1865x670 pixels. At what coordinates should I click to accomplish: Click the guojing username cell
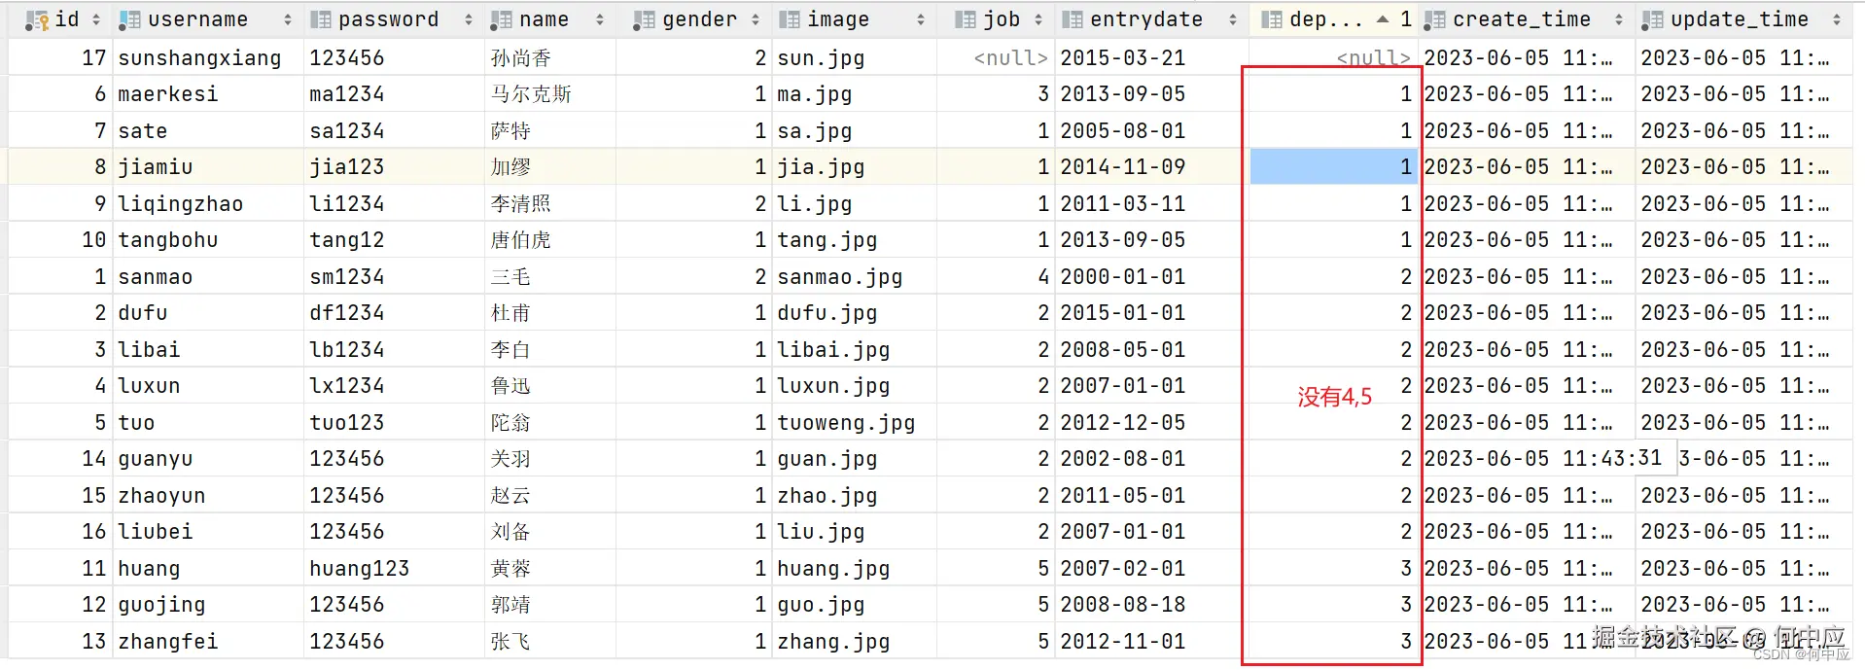tap(208, 605)
